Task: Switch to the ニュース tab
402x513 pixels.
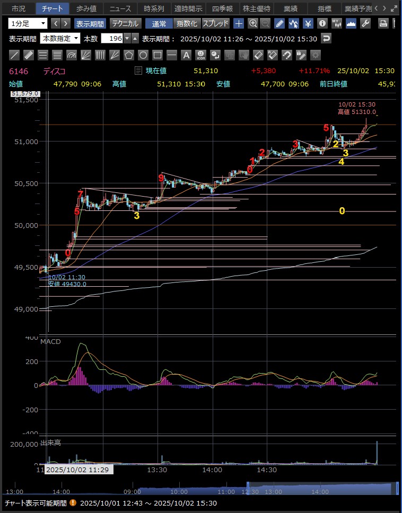Action: [120, 8]
